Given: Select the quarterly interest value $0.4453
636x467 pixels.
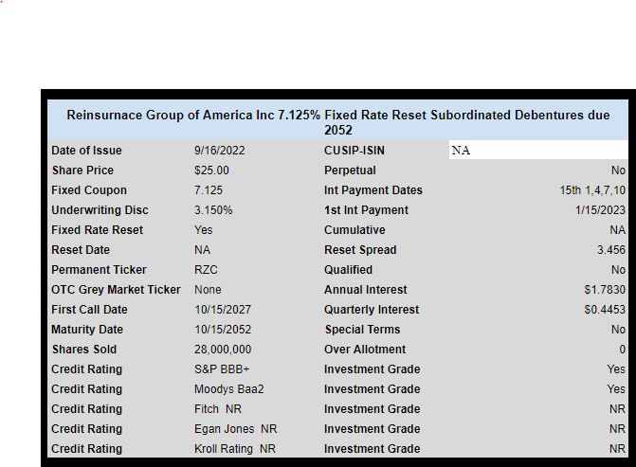Looking at the screenshot, I should pos(605,310).
